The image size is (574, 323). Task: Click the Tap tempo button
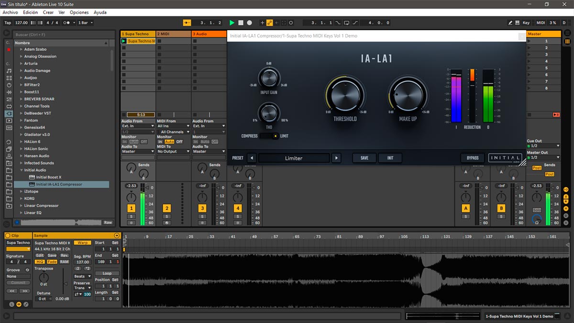click(8, 22)
